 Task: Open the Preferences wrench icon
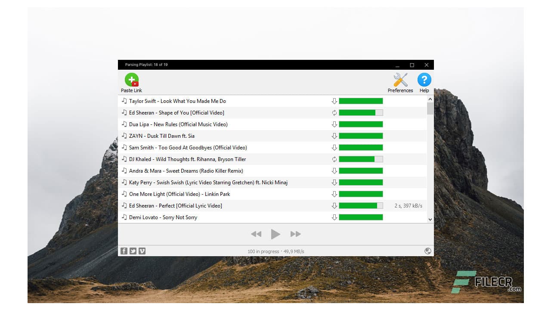(400, 80)
